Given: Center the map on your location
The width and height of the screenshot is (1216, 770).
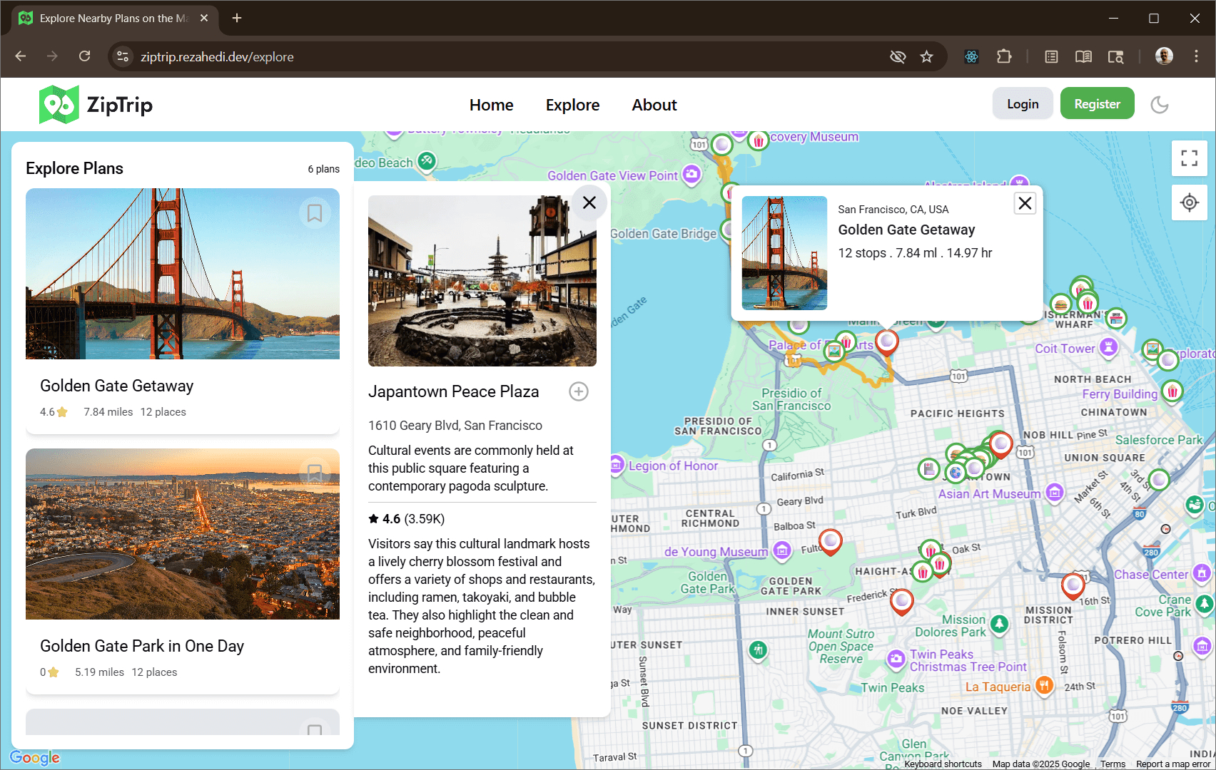Looking at the screenshot, I should click(1189, 202).
